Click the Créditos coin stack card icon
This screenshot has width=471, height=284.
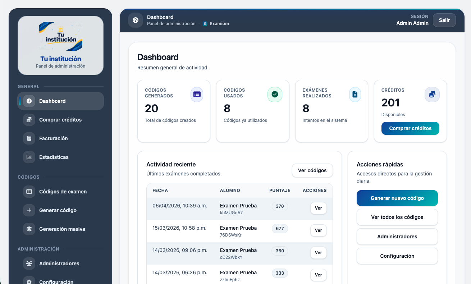tap(432, 95)
